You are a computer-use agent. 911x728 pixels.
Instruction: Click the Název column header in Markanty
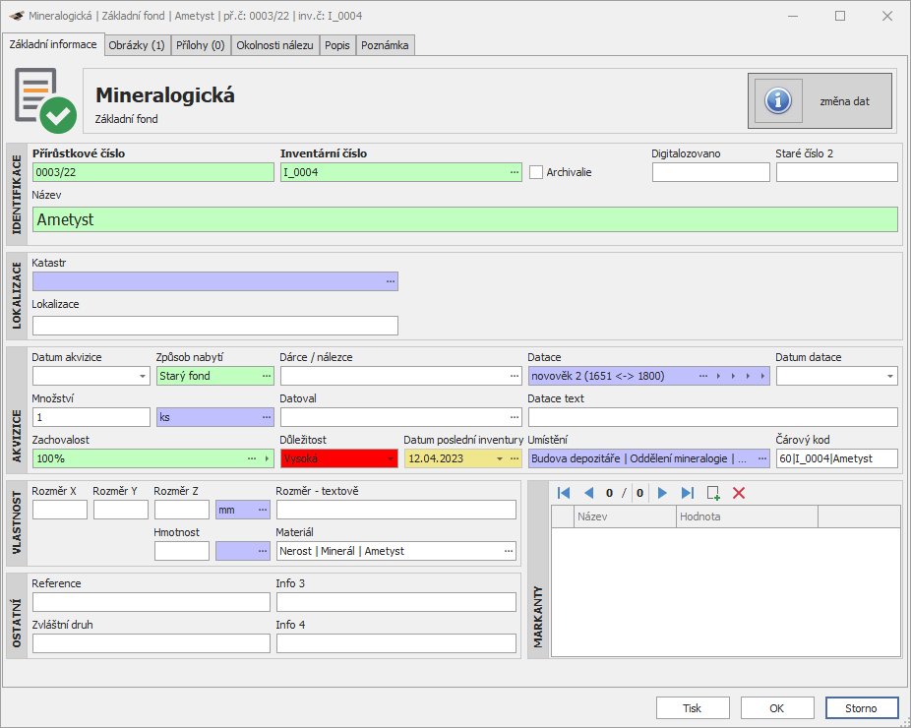click(625, 516)
